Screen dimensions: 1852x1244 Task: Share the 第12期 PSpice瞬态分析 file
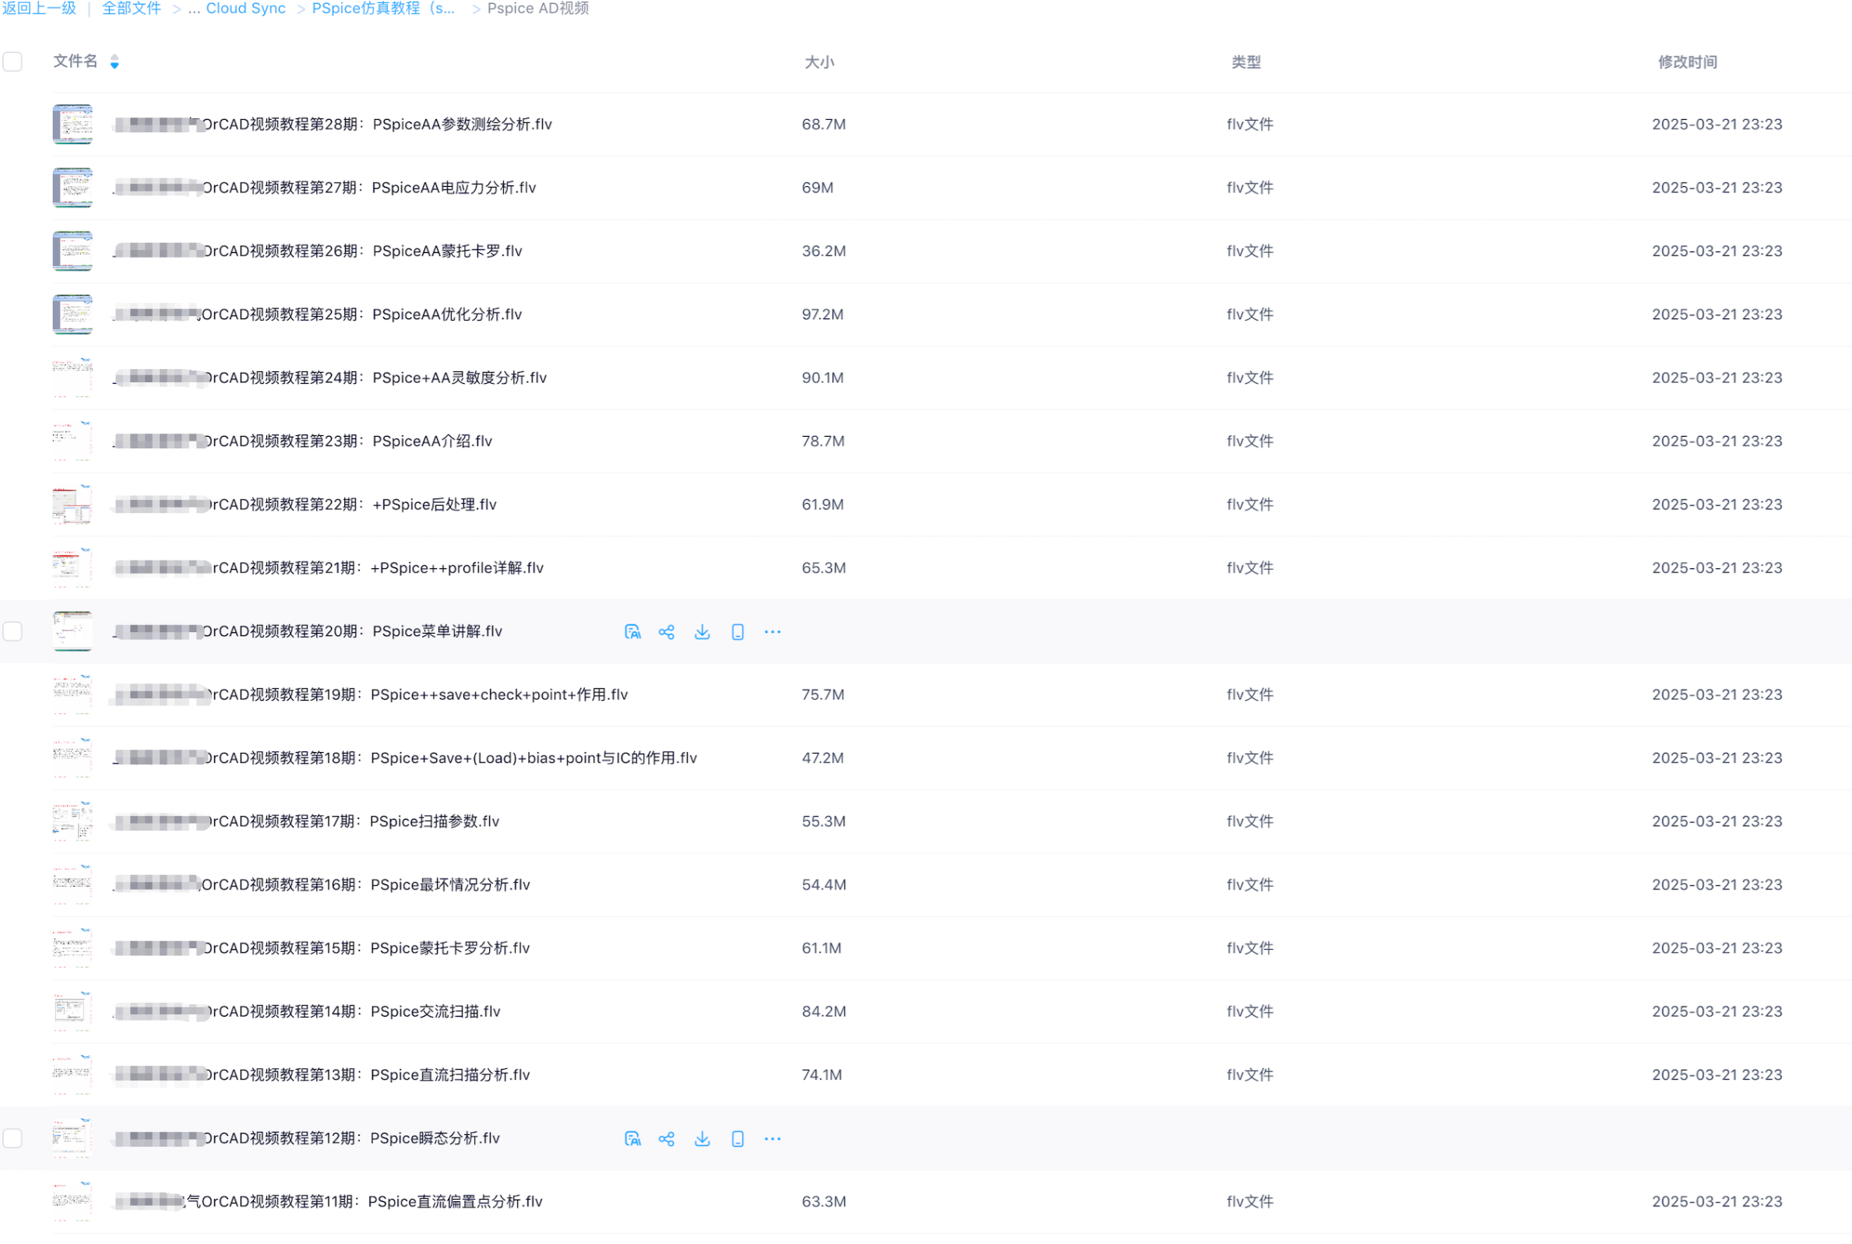(x=667, y=1138)
